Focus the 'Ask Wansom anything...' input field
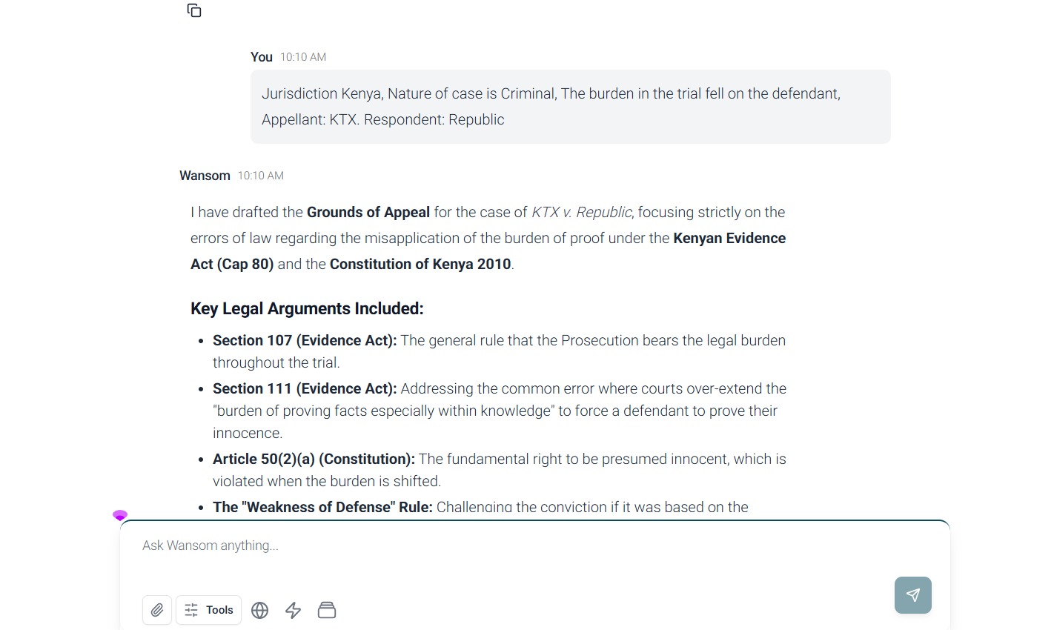1054x630 pixels. tap(511, 546)
